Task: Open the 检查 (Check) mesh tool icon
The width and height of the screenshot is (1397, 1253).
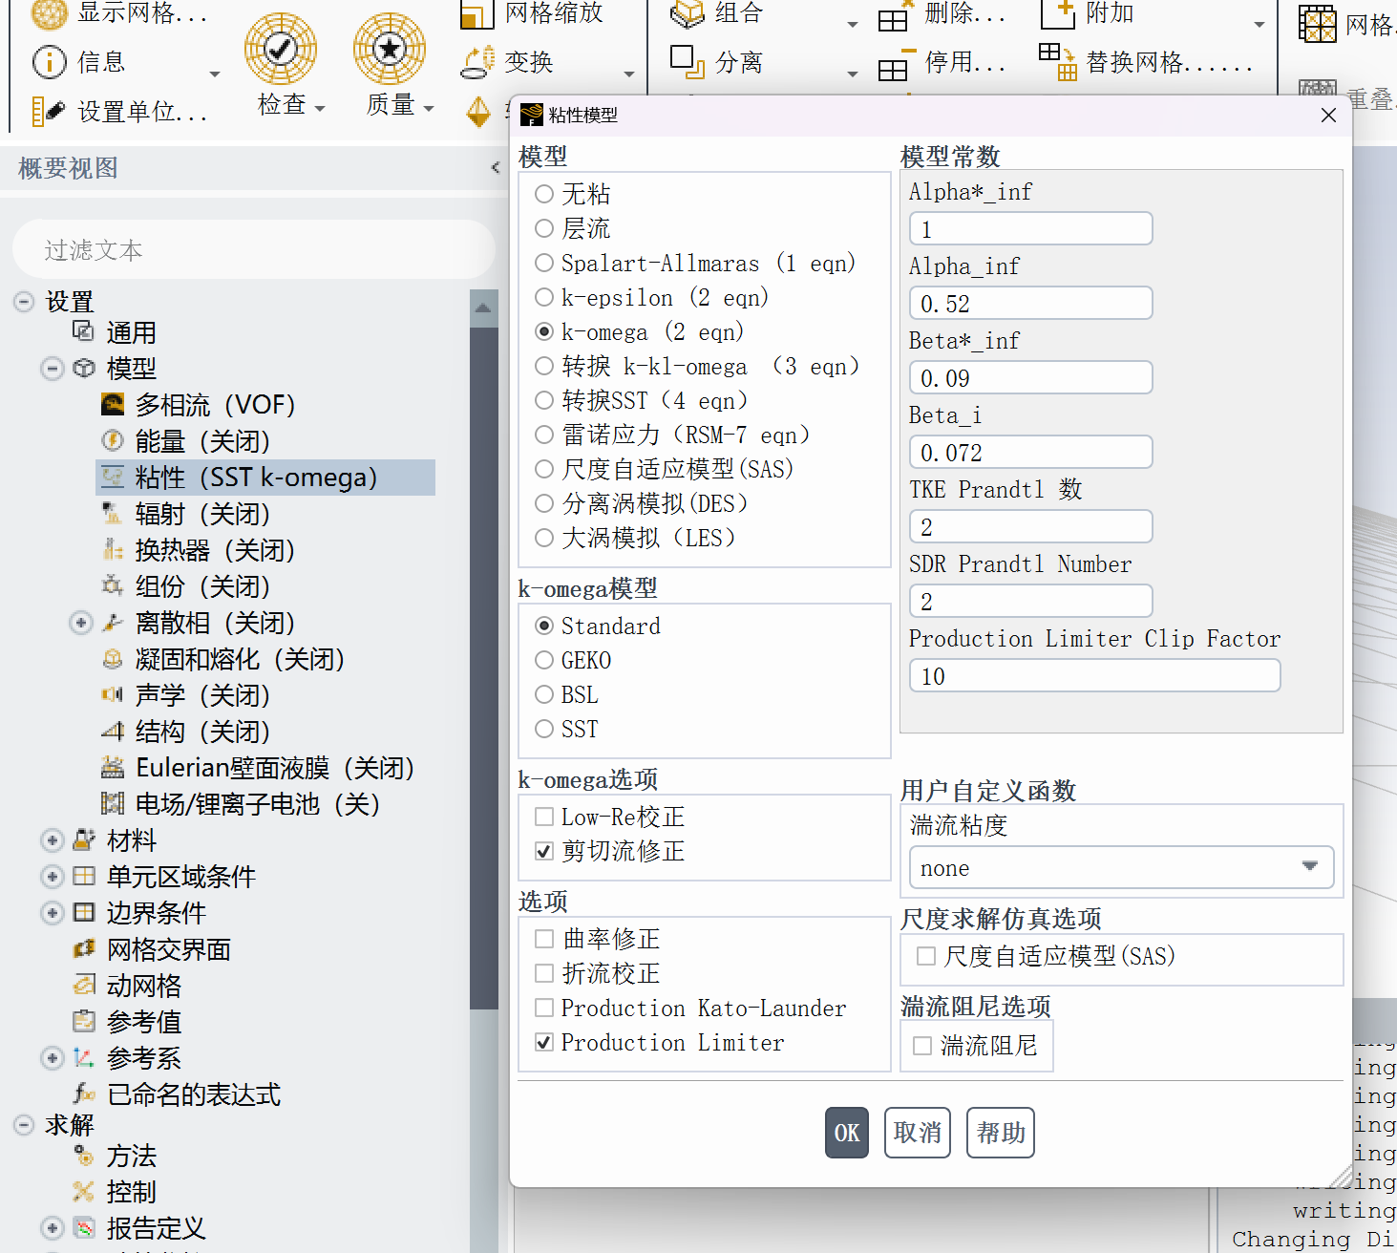Action: coord(281,49)
